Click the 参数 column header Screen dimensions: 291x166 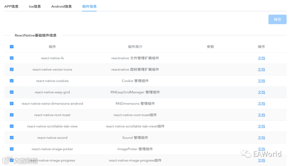pos(210,47)
